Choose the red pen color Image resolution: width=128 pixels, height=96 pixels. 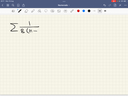click(78, 11)
